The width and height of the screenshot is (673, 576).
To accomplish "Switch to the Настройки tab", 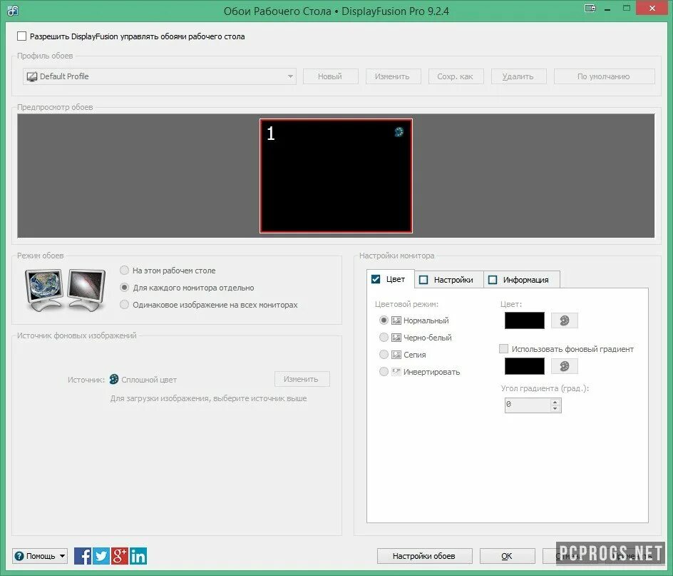I will 448,280.
